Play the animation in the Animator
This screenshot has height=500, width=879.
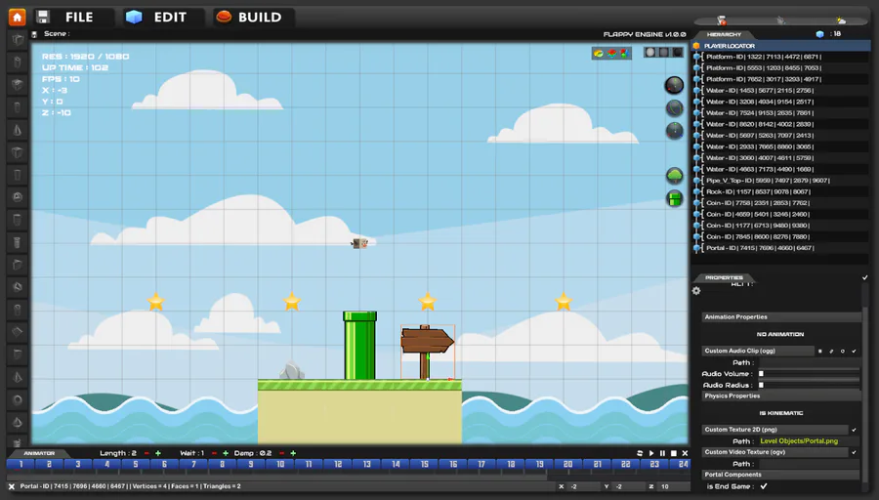point(651,453)
